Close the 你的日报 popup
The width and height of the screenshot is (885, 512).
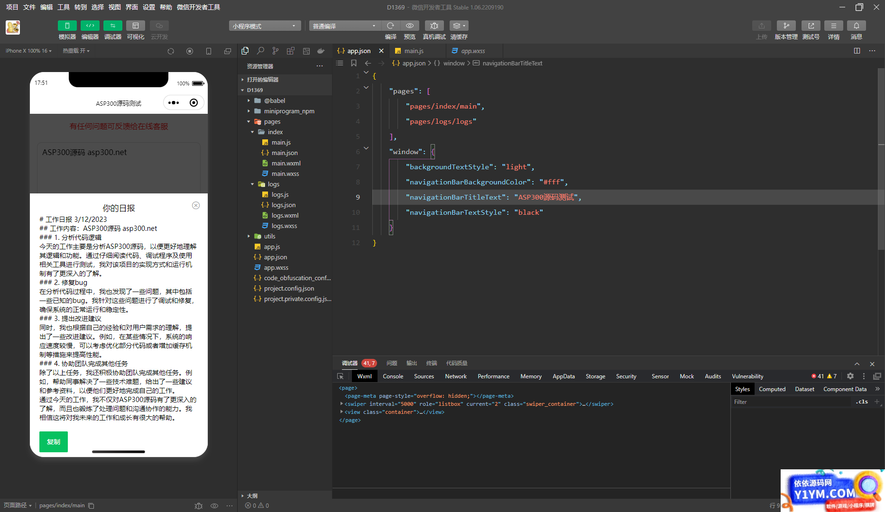(x=196, y=205)
